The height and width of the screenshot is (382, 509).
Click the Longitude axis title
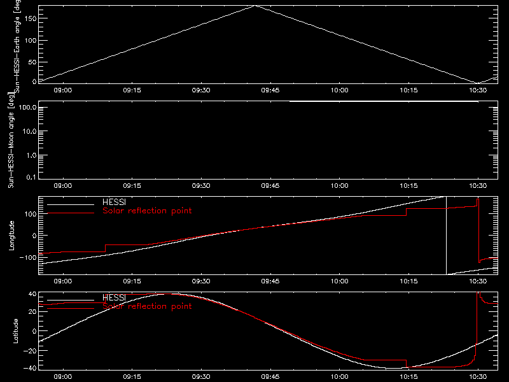coord(11,236)
